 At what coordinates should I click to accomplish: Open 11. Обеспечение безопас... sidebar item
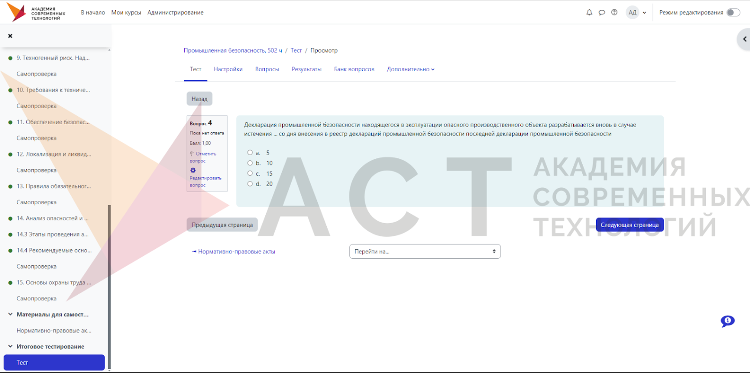(x=53, y=122)
